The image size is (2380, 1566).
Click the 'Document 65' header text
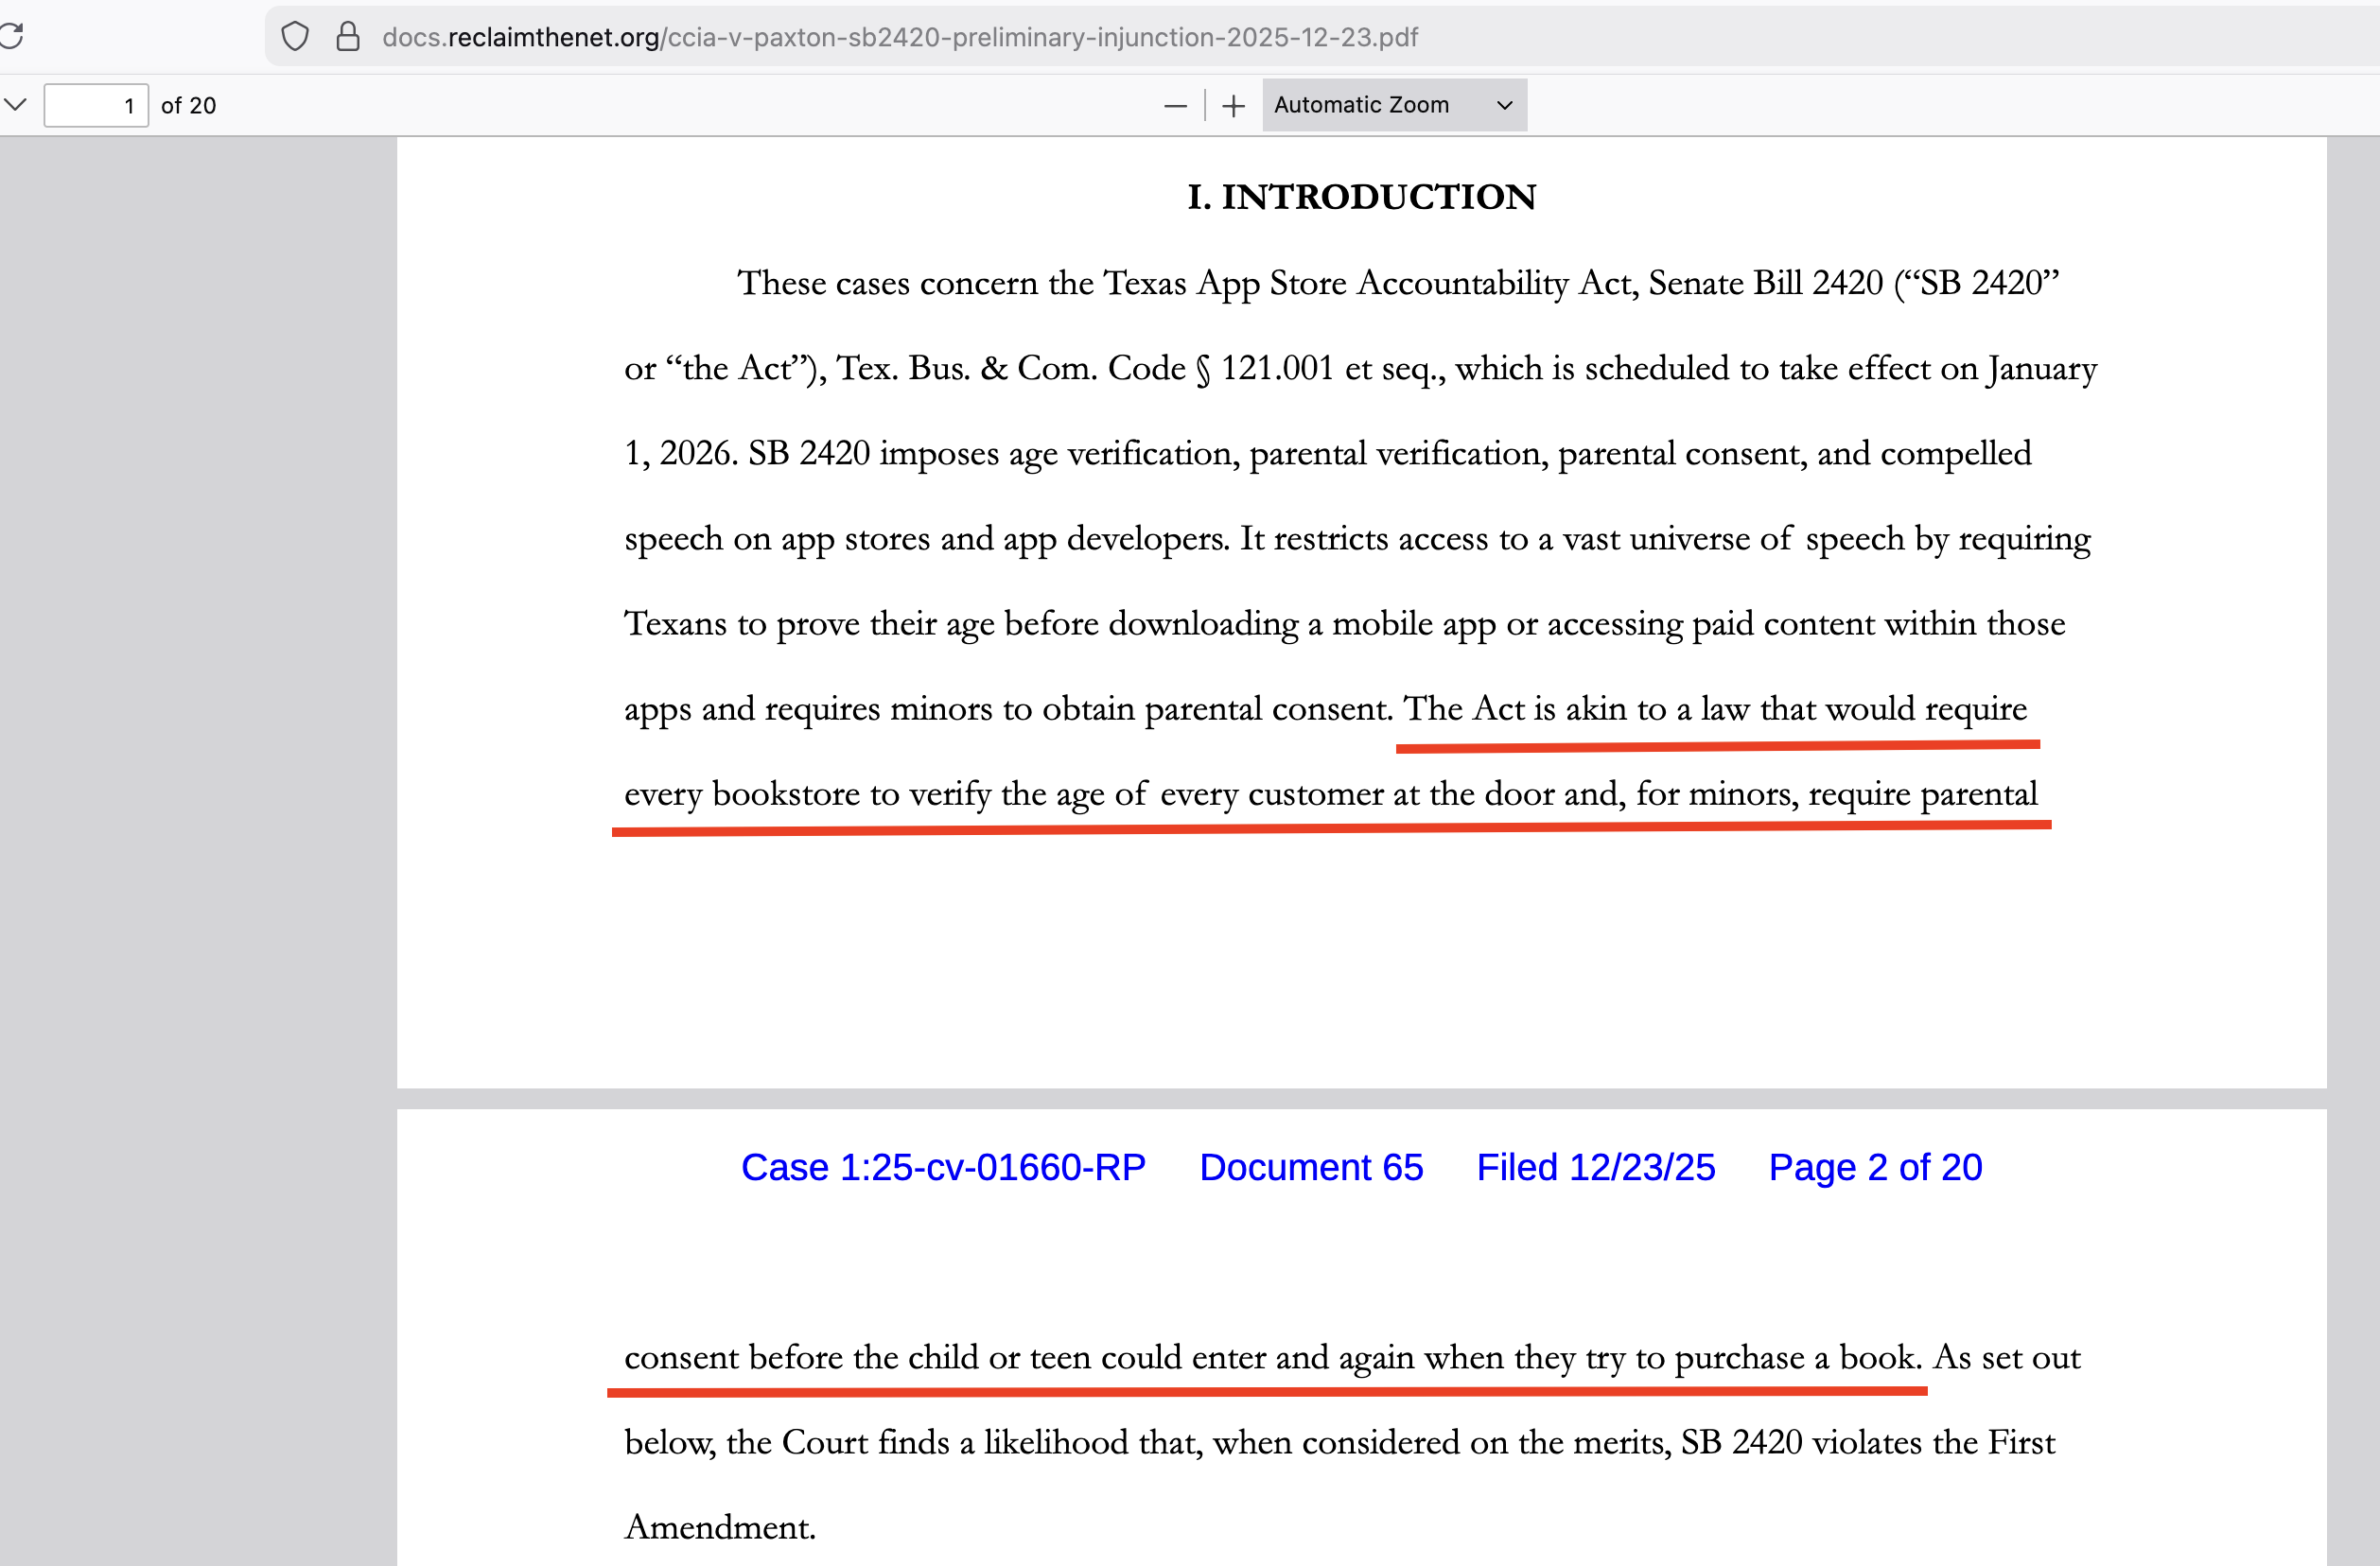click(x=1310, y=1167)
